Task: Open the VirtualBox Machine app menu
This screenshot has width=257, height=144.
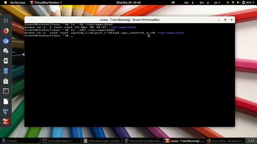Action: pos(46,3)
